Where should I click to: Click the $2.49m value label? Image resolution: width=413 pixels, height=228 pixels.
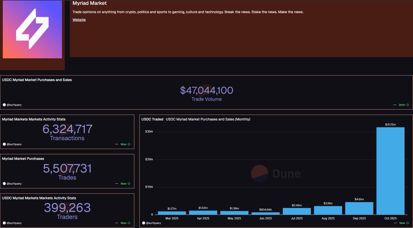297,205
